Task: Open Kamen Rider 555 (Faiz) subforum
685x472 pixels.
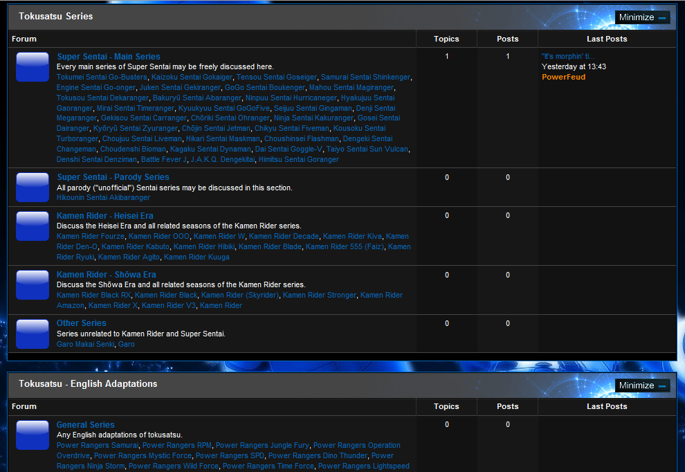Action: 345,247
